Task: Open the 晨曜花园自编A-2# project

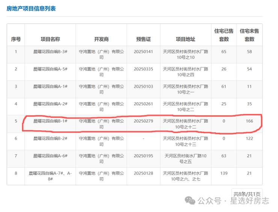Action: coord(50,104)
